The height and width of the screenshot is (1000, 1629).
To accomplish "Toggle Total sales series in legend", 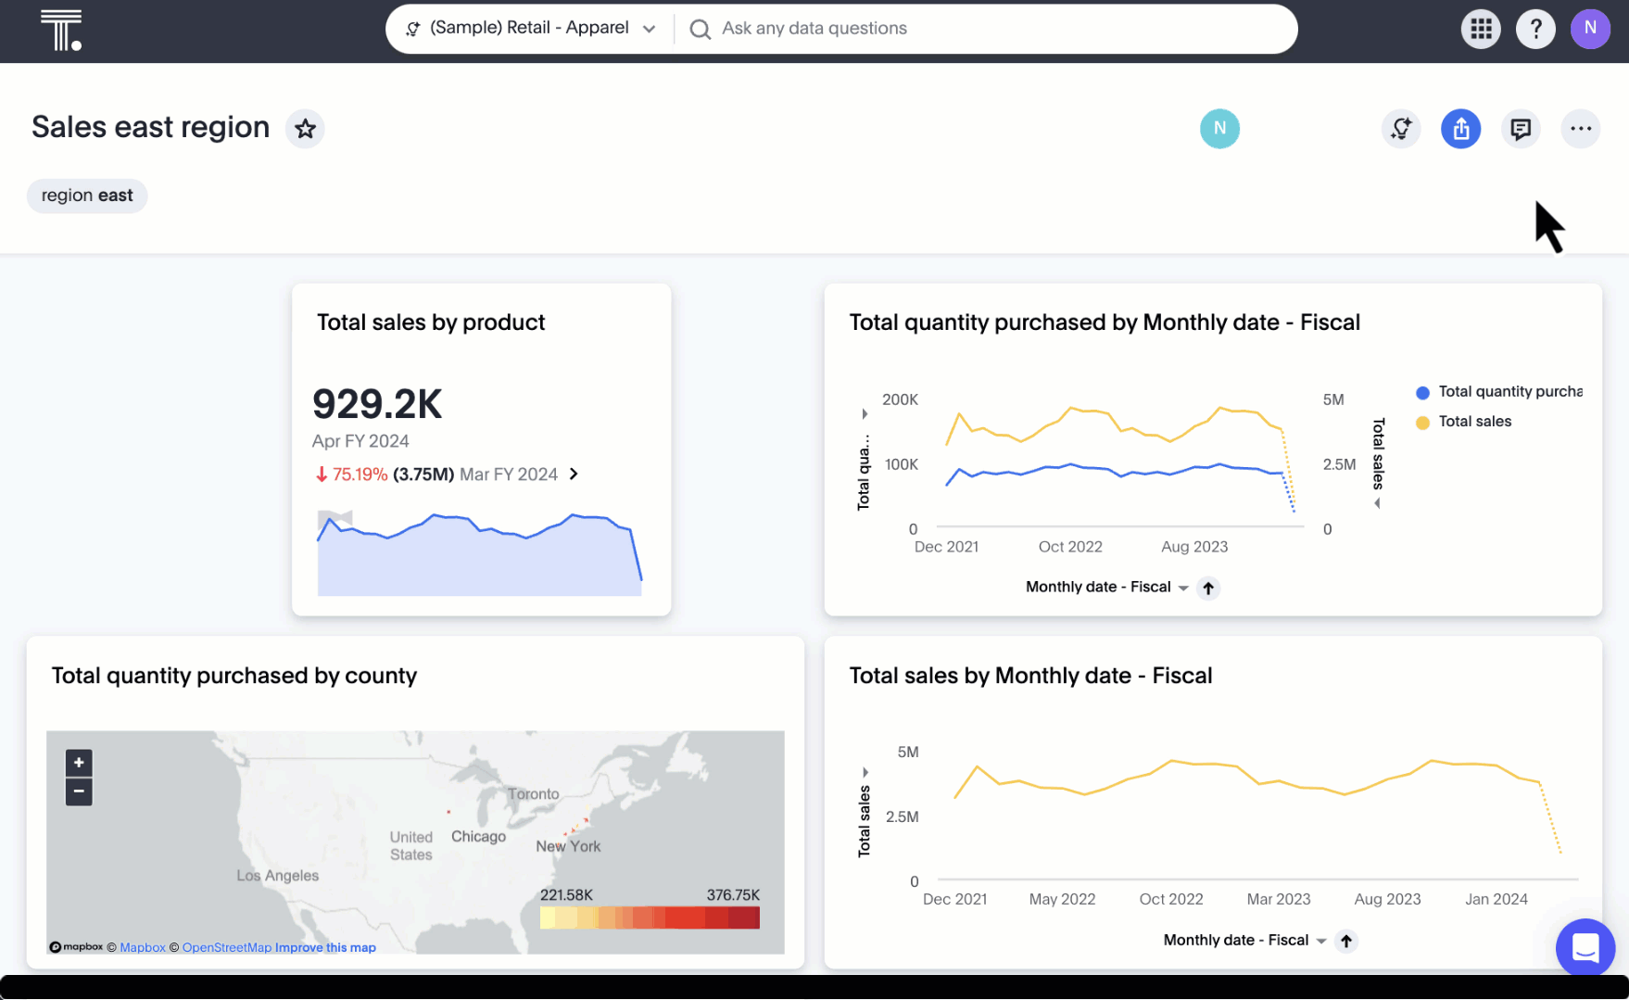I will pyautogui.click(x=1473, y=422).
